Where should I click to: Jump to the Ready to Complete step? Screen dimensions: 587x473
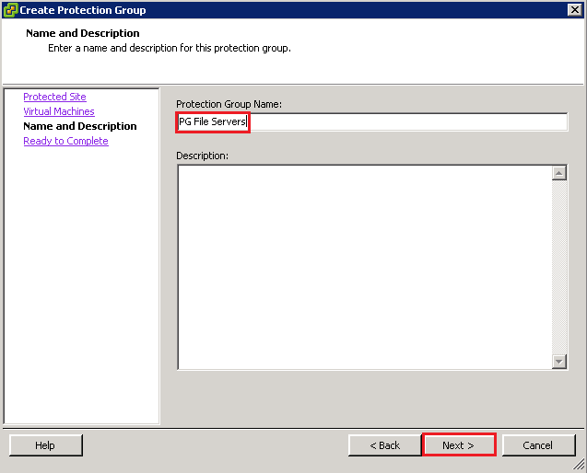[x=65, y=141]
